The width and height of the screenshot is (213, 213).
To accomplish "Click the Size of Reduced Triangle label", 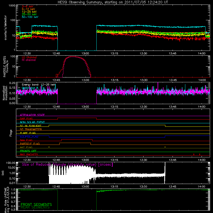I will coord(67,165).
